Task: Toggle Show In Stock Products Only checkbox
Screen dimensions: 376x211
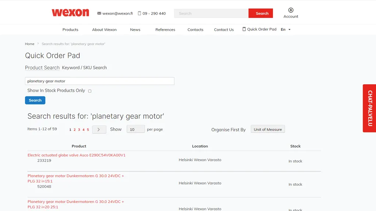Action: [x=90, y=91]
